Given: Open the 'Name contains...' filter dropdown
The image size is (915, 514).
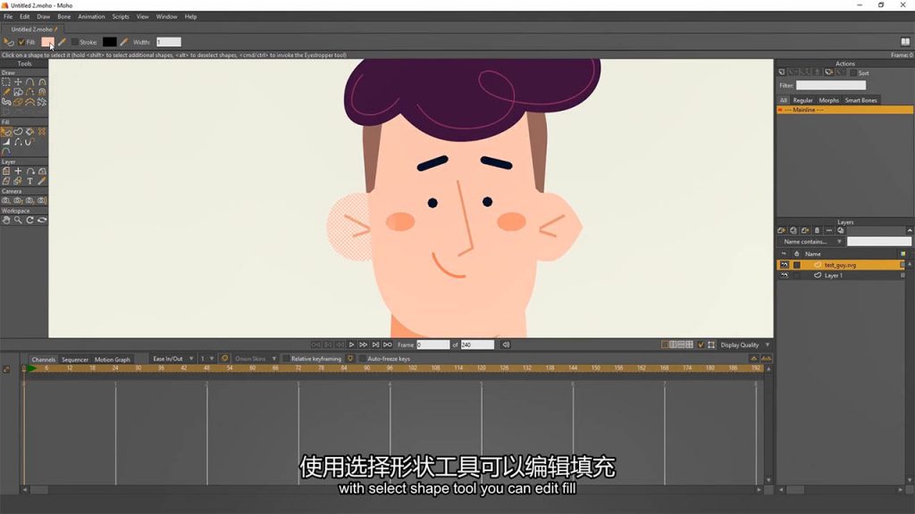Looking at the screenshot, I should click(810, 242).
